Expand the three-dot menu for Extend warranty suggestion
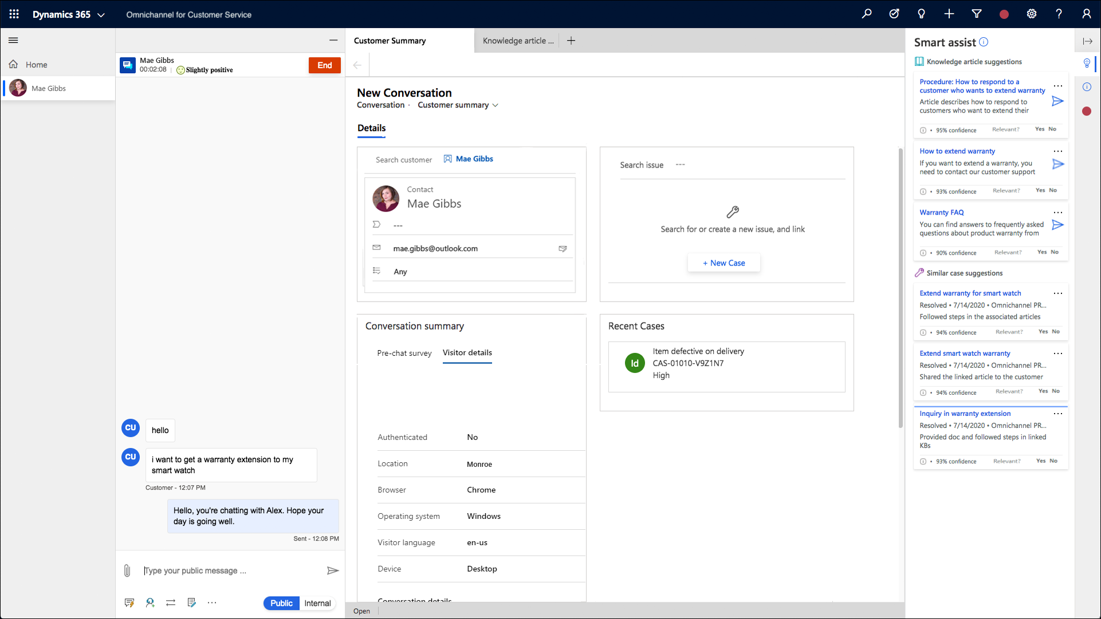Viewport: 1101px width, 619px height. coord(1058,293)
